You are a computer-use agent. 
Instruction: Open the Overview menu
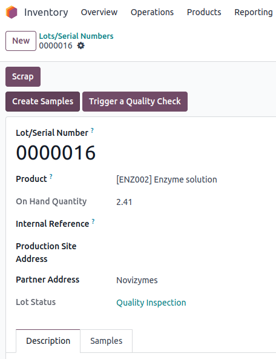point(99,12)
